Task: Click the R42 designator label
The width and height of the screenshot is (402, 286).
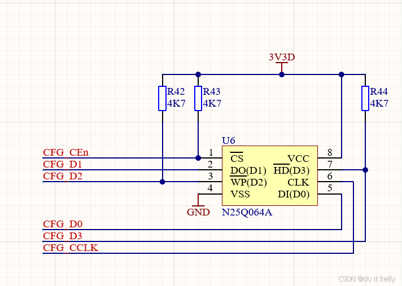Action: 176,91
